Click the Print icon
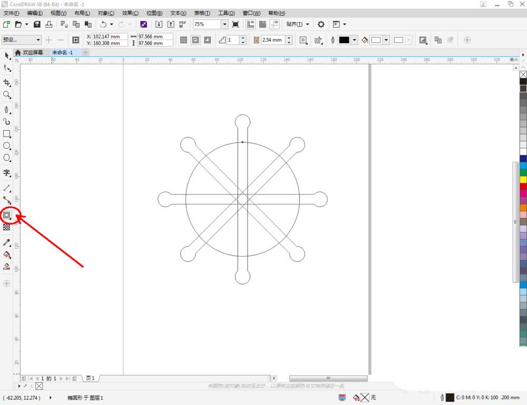Image resolution: width=527 pixels, height=405 pixels. click(x=49, y=24)
